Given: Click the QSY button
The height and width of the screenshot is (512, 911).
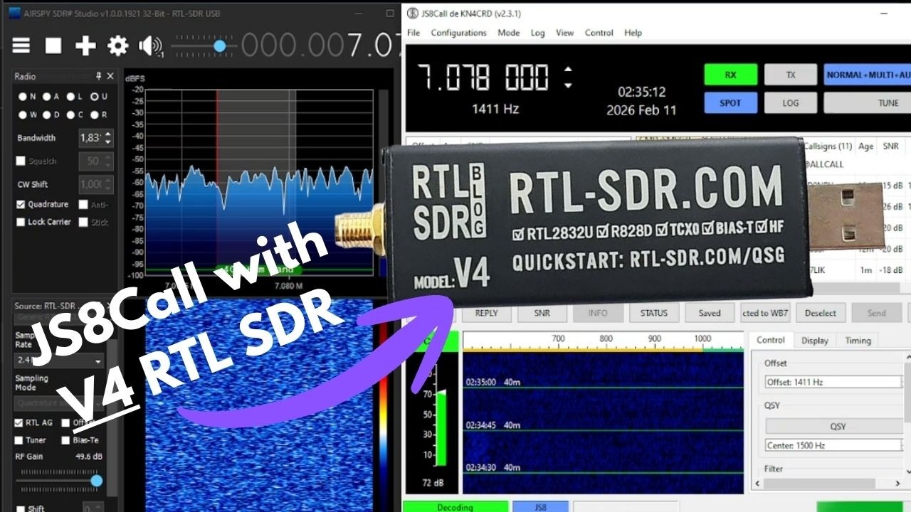Looking at the screenshot, I should (x=837, y=426).
